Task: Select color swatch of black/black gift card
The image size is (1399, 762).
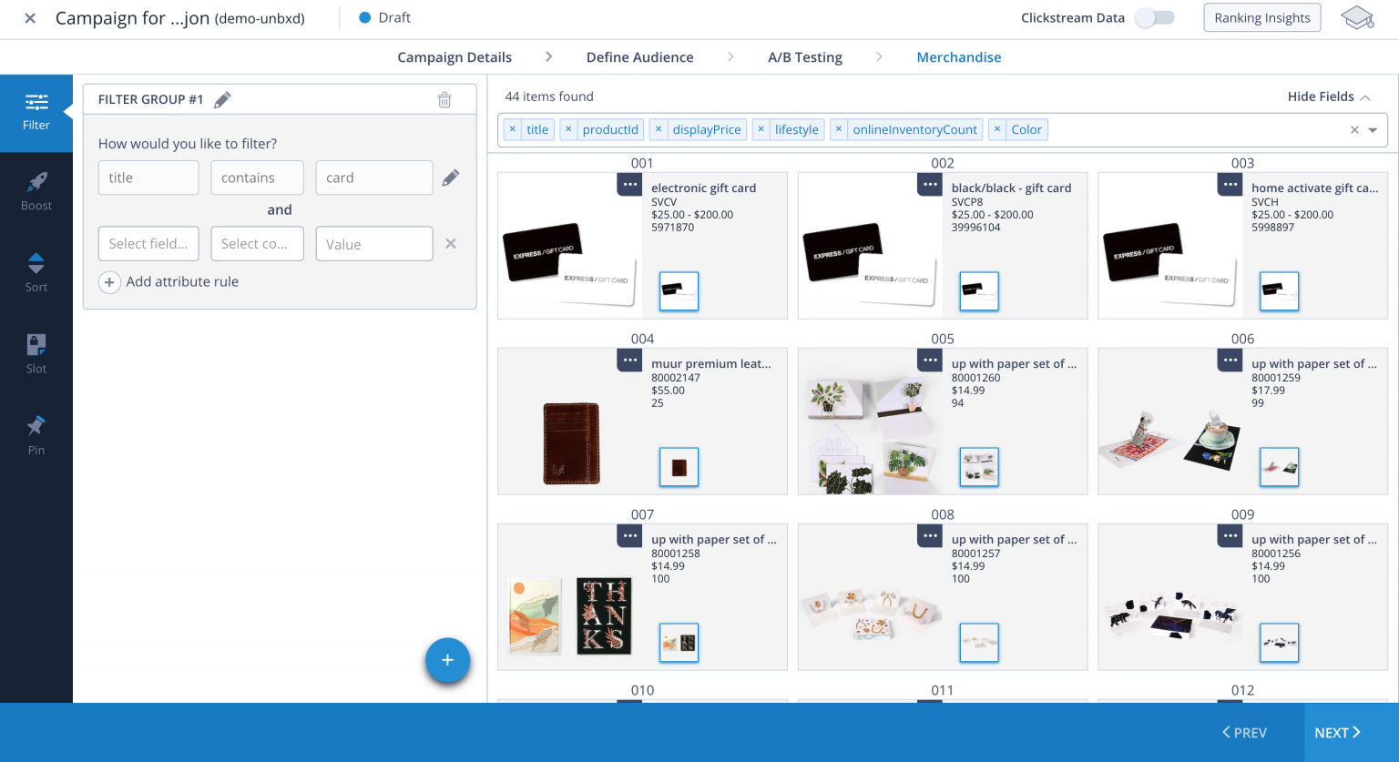Action: [979, 291]
